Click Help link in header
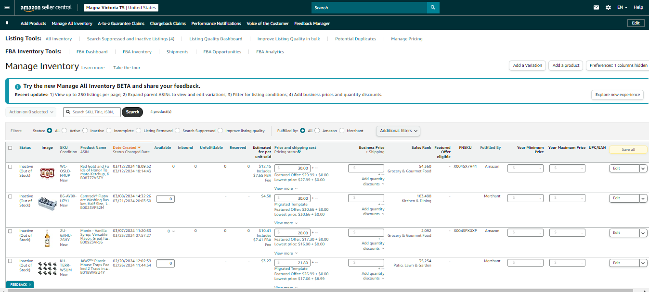Viewport: 649px width, 292px height. [638, 8]
